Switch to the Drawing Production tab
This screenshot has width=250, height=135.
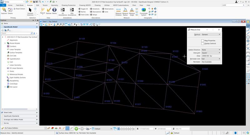tap(68, 5)
